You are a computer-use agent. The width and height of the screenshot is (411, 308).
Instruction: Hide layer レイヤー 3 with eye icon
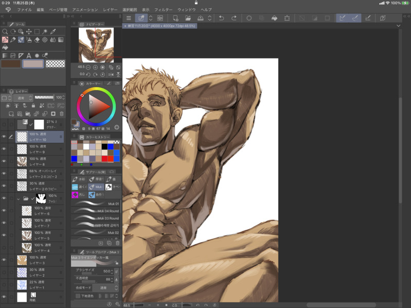click(x=4, y=260)
